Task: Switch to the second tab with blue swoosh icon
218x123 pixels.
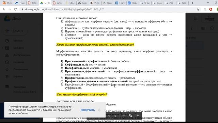Action: [20, 3]
